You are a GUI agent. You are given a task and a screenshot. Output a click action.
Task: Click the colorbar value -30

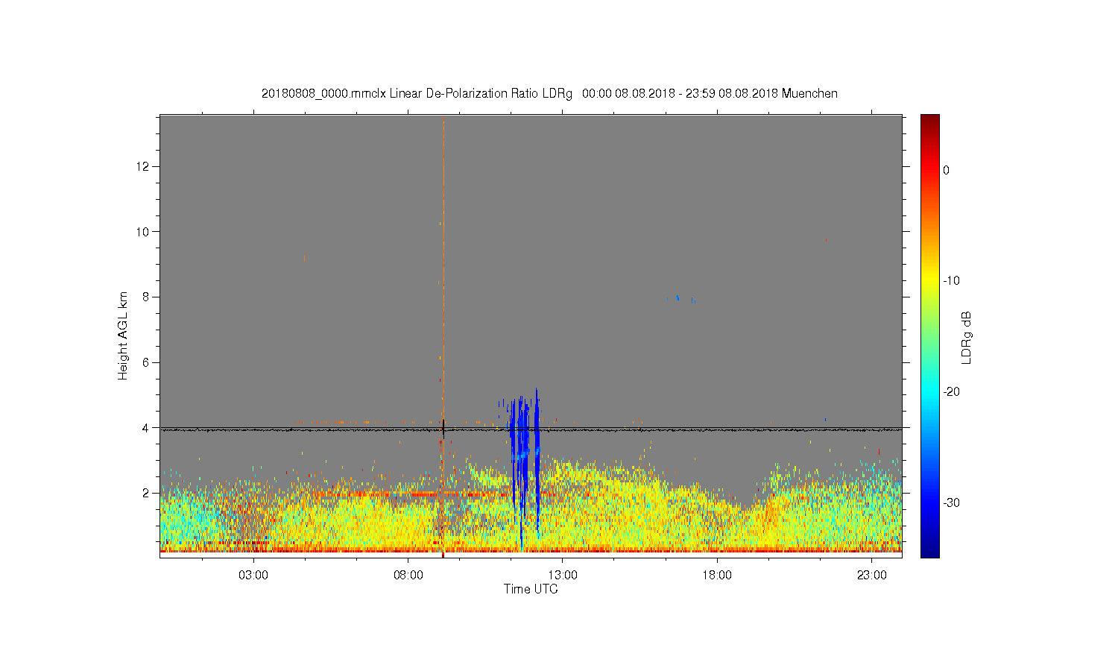click(x=951, y=503)
